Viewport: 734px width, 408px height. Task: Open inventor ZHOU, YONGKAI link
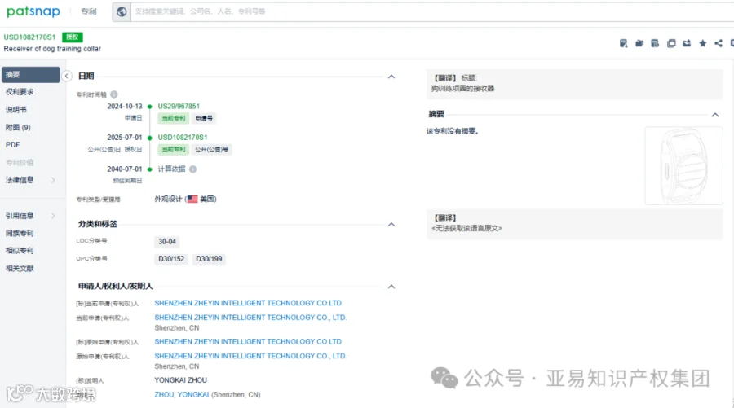tap(182, 395)
